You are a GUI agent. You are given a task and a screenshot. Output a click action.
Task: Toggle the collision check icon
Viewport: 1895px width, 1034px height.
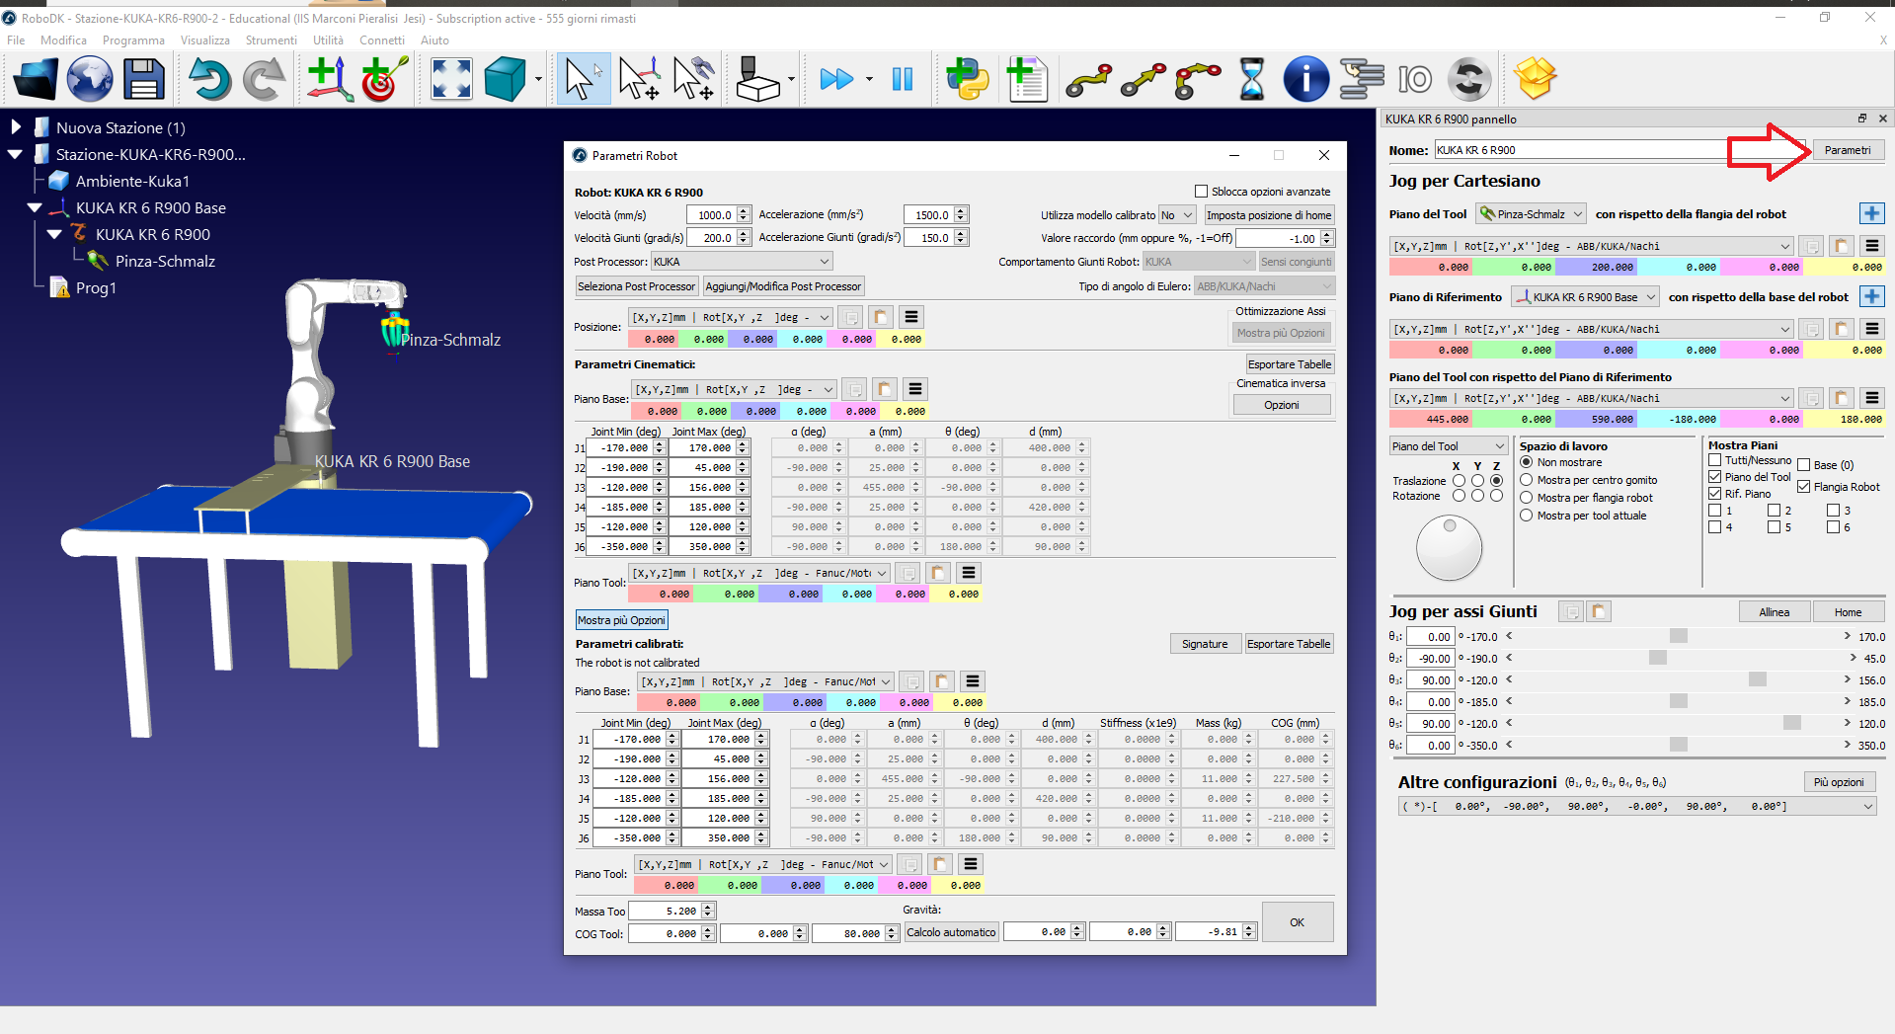(758, 79)
